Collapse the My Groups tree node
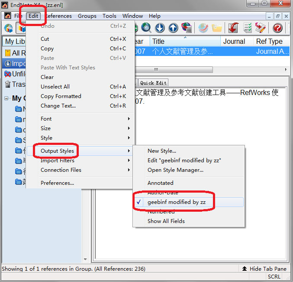The height and width of the screenshot is (282, 293). pyautogui.click(x=6, y=98)
